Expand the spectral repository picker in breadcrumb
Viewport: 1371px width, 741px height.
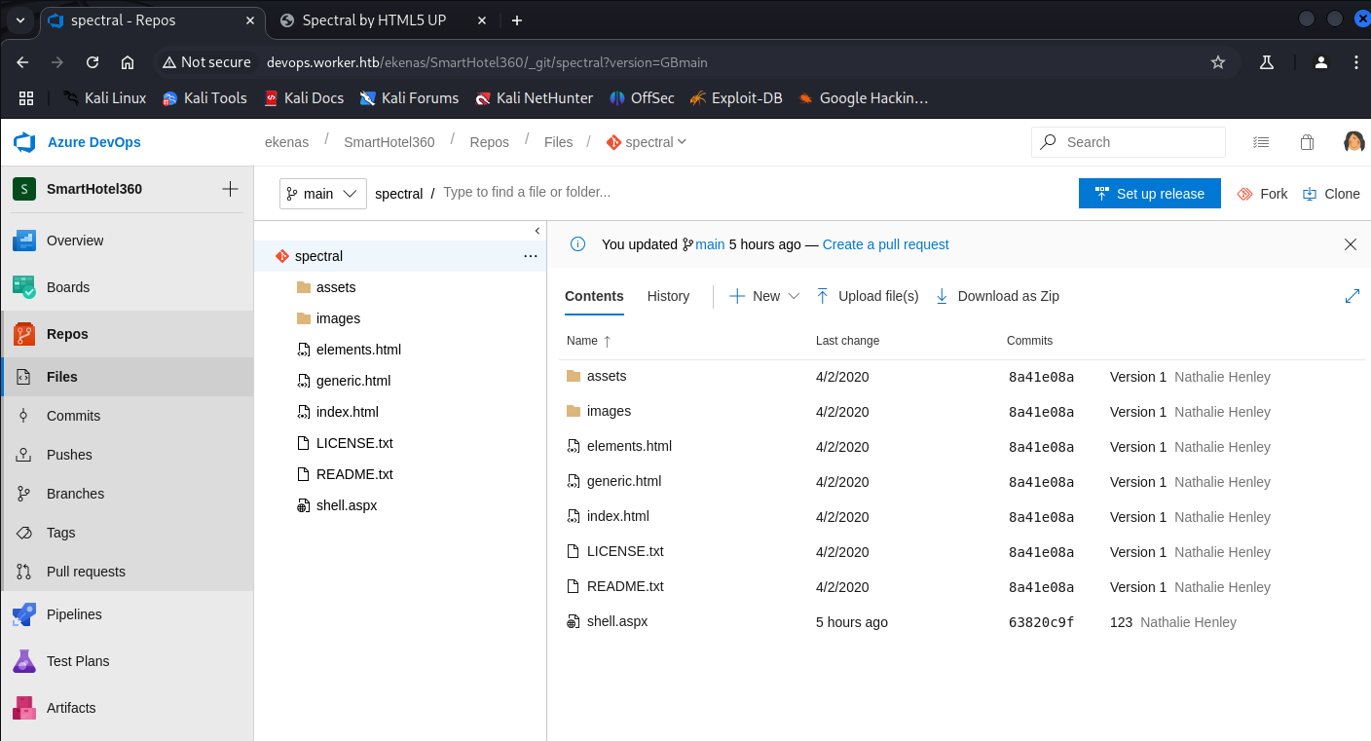coord(682,142)
